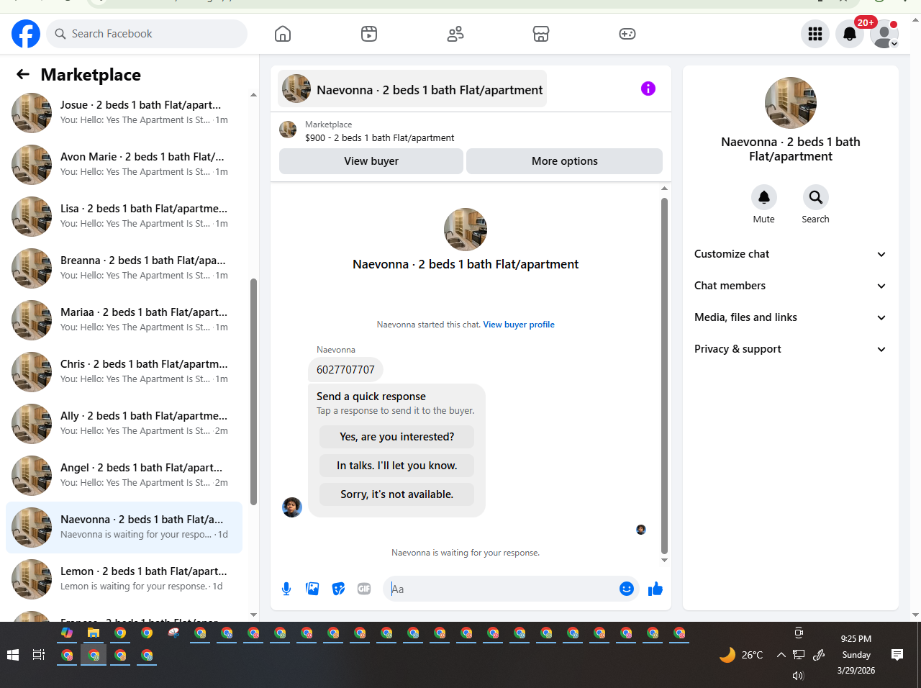The image size is (921, 688).
Task: Click the back arrow beside Marketplace
Action: click(x=23, y=74)
